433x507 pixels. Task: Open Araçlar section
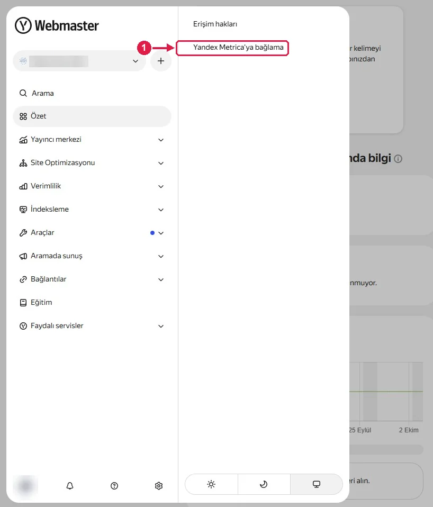(x=92, y=233)
